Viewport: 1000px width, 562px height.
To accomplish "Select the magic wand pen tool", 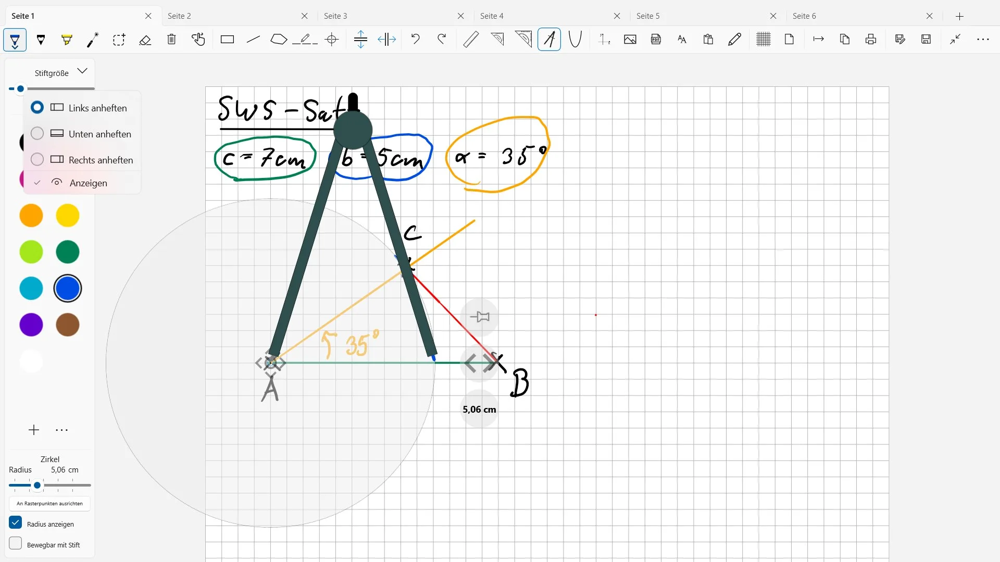I will point(93,40).
